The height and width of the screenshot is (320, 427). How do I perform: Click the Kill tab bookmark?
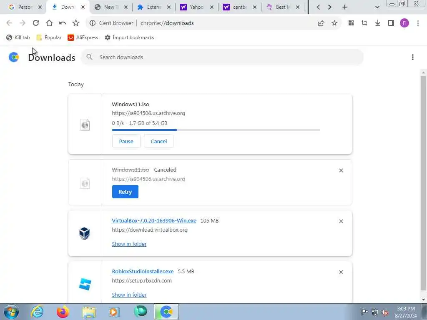tap(18, 37)
